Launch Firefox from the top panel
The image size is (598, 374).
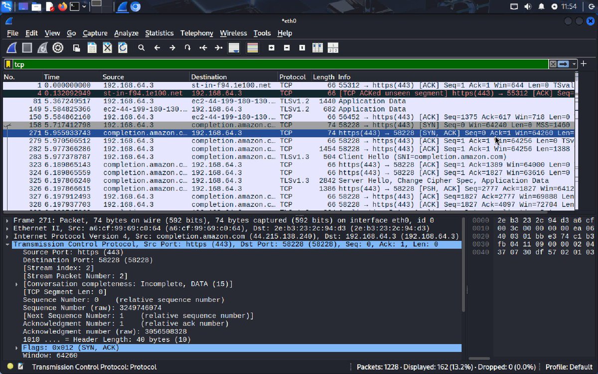(x=62, y=6)
